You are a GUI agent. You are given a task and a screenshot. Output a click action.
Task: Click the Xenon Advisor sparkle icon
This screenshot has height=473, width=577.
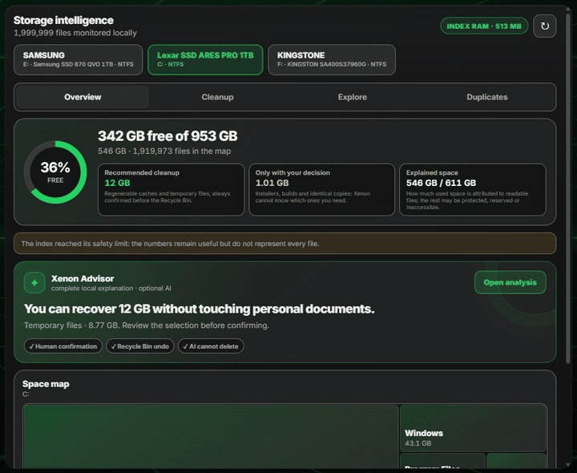[34, 283]
